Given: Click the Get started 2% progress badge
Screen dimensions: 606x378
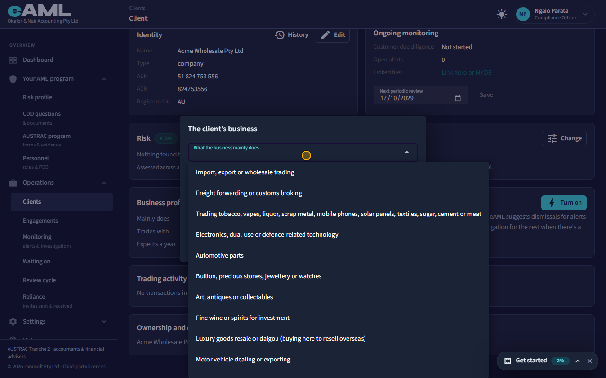Looking at the screenshot, I should pos(561,361).
